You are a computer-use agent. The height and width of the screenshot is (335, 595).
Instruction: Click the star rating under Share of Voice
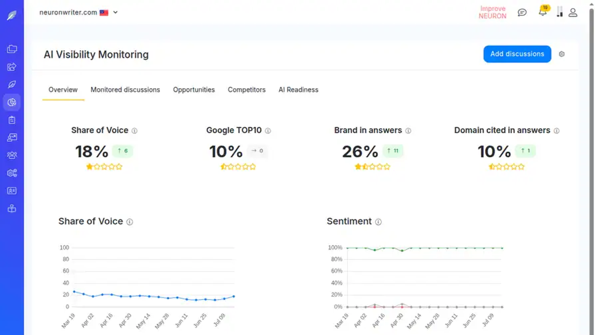(x=104, y=167)
